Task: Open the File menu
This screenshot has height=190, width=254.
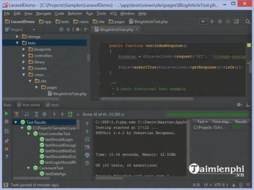Action: click(7, 14)
